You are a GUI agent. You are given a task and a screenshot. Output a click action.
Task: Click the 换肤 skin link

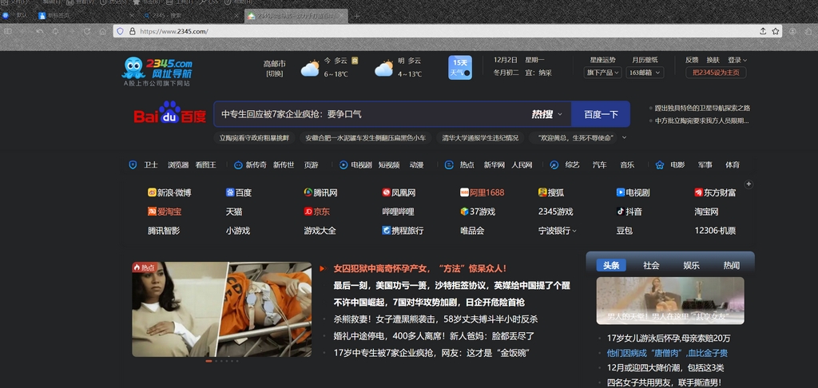713,60
